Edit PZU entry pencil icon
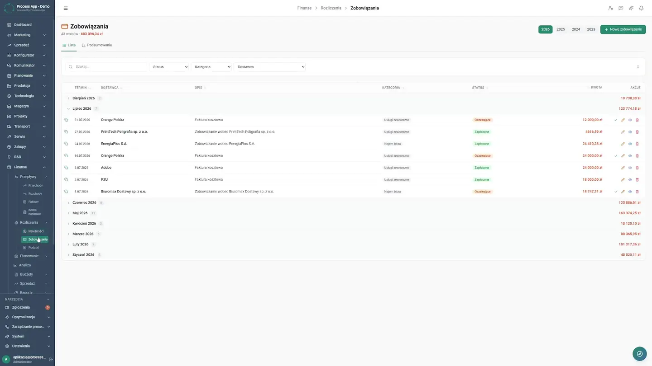This screenshot has width=652, height=366. pos(623,180)
